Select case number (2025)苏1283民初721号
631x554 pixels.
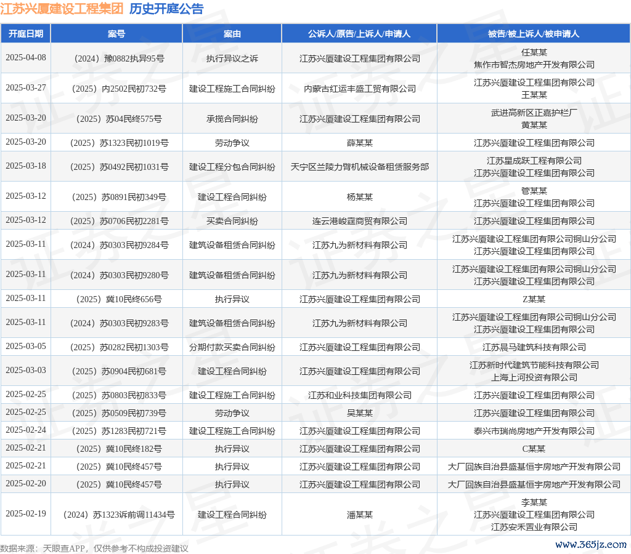click(x=119, y=431)
